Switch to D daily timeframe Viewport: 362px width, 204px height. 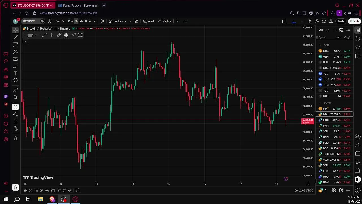pyautogui.click(x=86, y=21)
